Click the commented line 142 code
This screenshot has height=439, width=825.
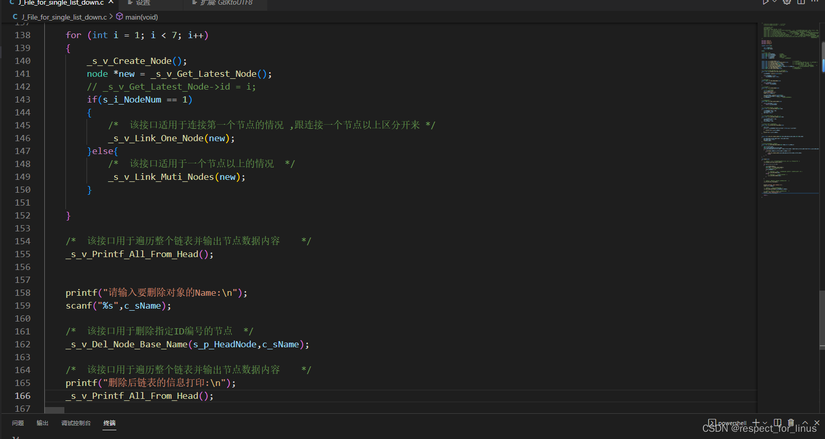171,87
